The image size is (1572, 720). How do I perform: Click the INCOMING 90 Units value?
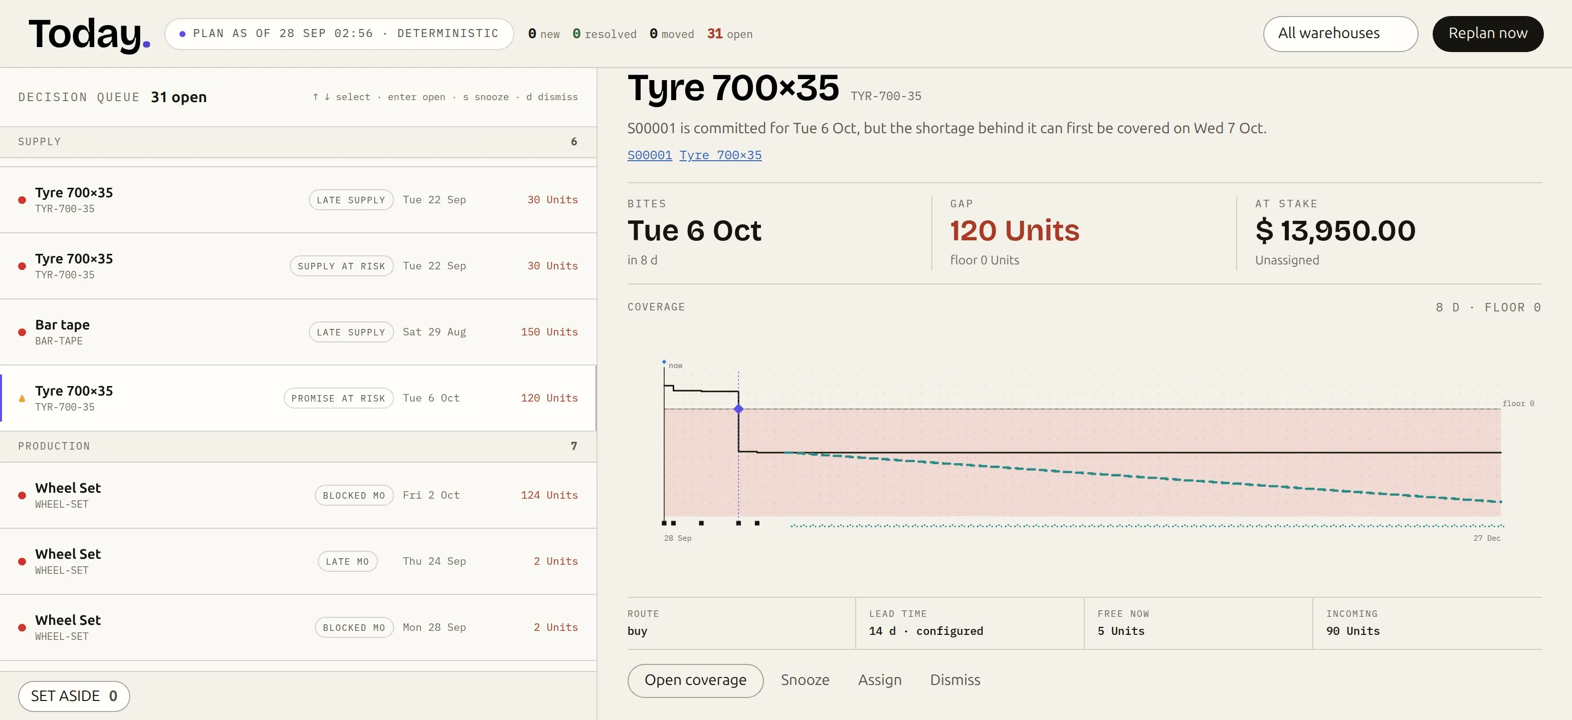[1352, 631]
